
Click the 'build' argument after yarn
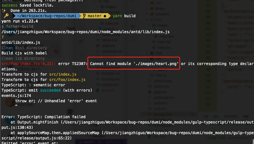coord(130,16)
